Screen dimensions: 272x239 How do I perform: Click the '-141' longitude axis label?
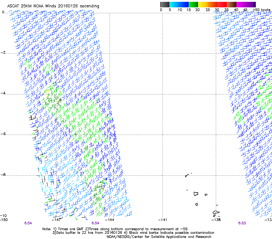click(x=162, y=220)
